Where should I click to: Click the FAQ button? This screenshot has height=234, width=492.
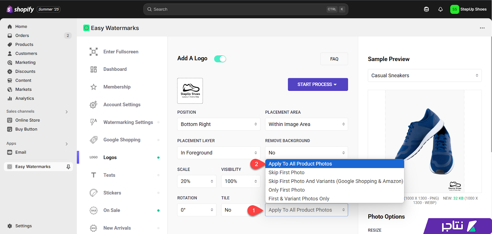coord(334,59)
